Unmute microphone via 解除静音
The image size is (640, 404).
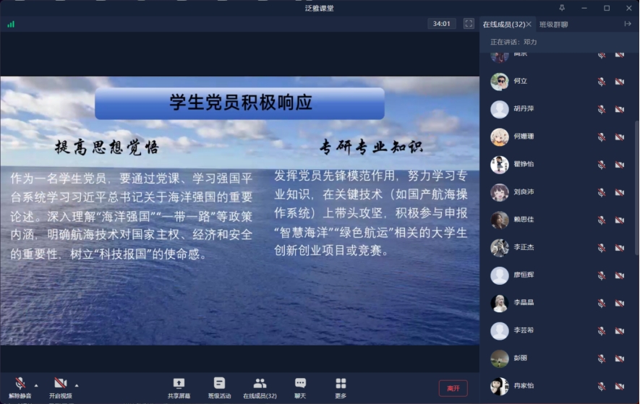(x=20, y=384)
